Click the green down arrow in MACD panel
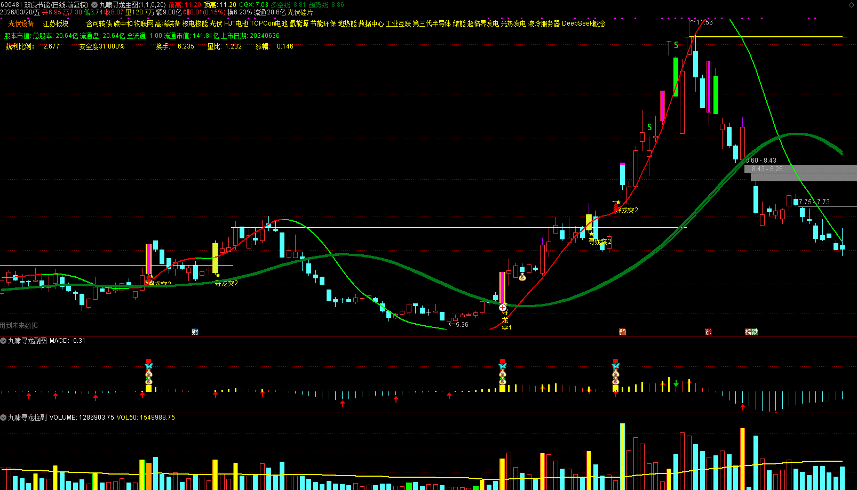857x490 pixels. pyautogui.click(x=676, y=384)
